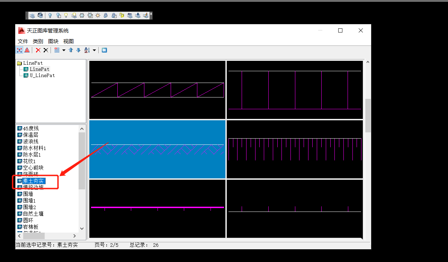Click the layer stack with circular arrows icon
This screenshot has height=262, width=448.
point(40,16)
